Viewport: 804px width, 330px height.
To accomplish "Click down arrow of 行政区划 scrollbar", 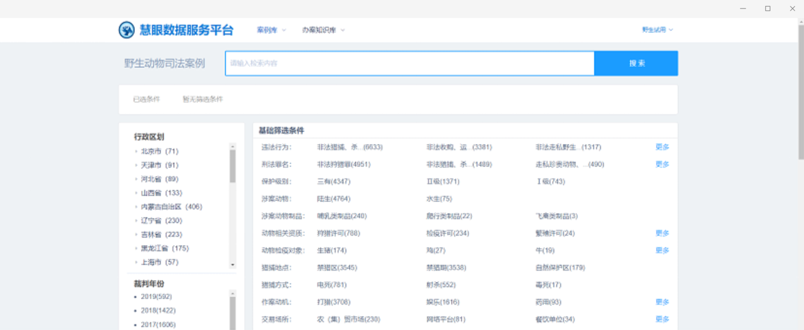I will (233, 265).
